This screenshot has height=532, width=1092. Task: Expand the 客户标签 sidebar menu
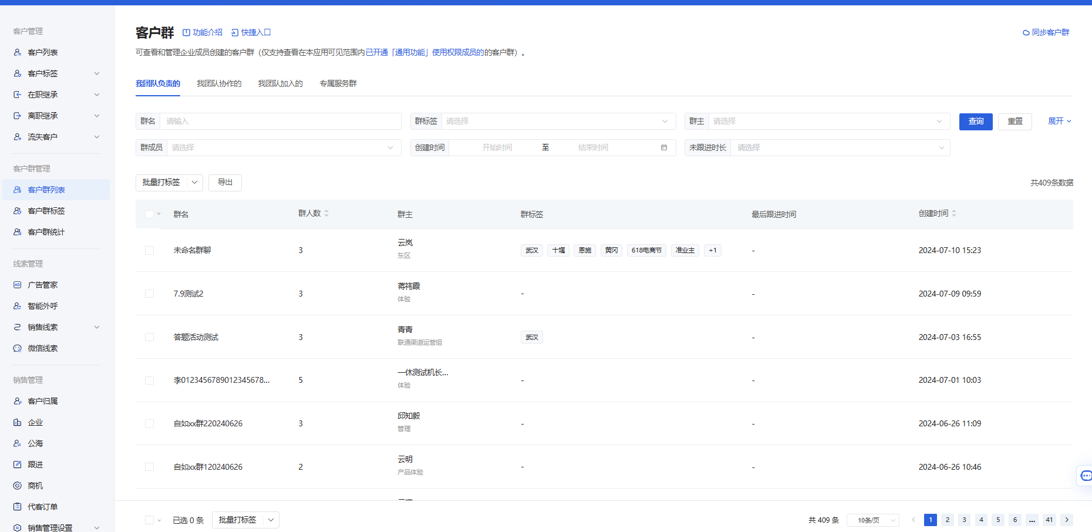(97, 73)
